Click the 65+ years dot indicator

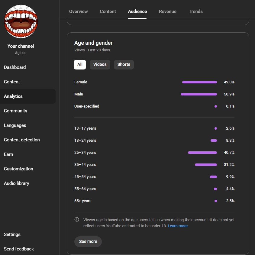[x=216, y=201]
